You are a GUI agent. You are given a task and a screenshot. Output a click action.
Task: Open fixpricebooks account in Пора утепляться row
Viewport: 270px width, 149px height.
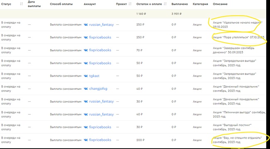(x=100, y=37)
